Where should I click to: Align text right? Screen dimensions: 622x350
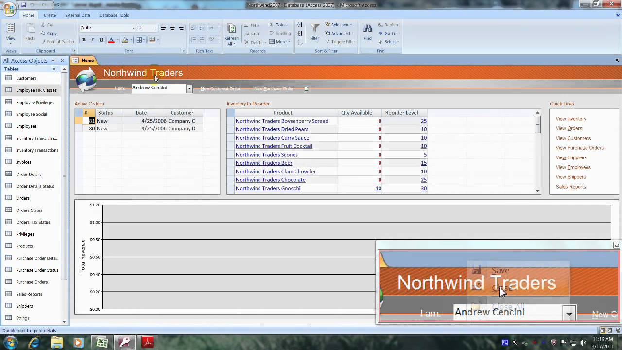[x=181, y=28]
